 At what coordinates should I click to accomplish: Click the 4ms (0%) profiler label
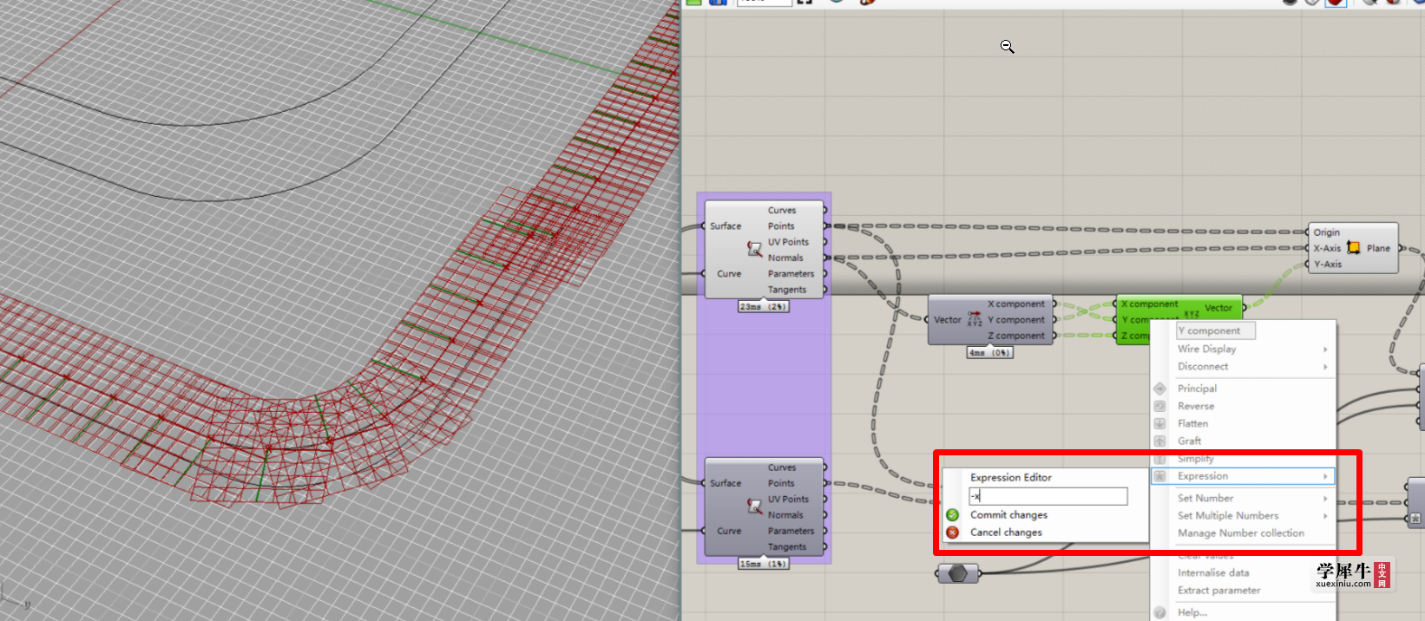pyautogui.click(x=989, y=353)
